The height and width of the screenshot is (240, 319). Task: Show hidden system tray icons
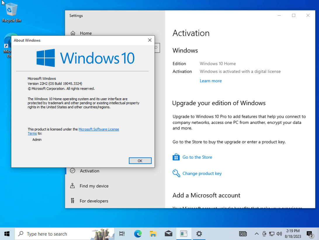tap(256, 234)
